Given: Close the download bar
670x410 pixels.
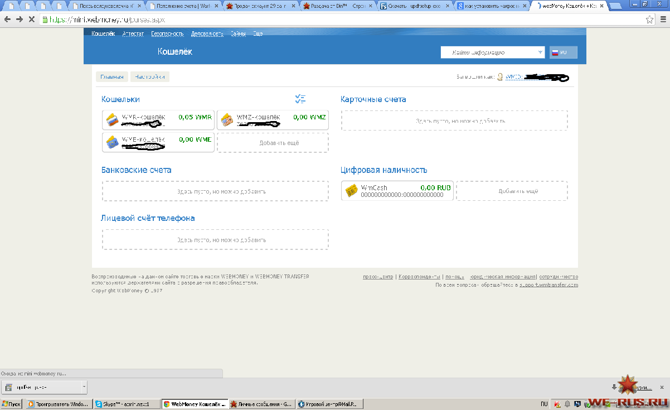Looking at the screenshot, I should [663, 387].
